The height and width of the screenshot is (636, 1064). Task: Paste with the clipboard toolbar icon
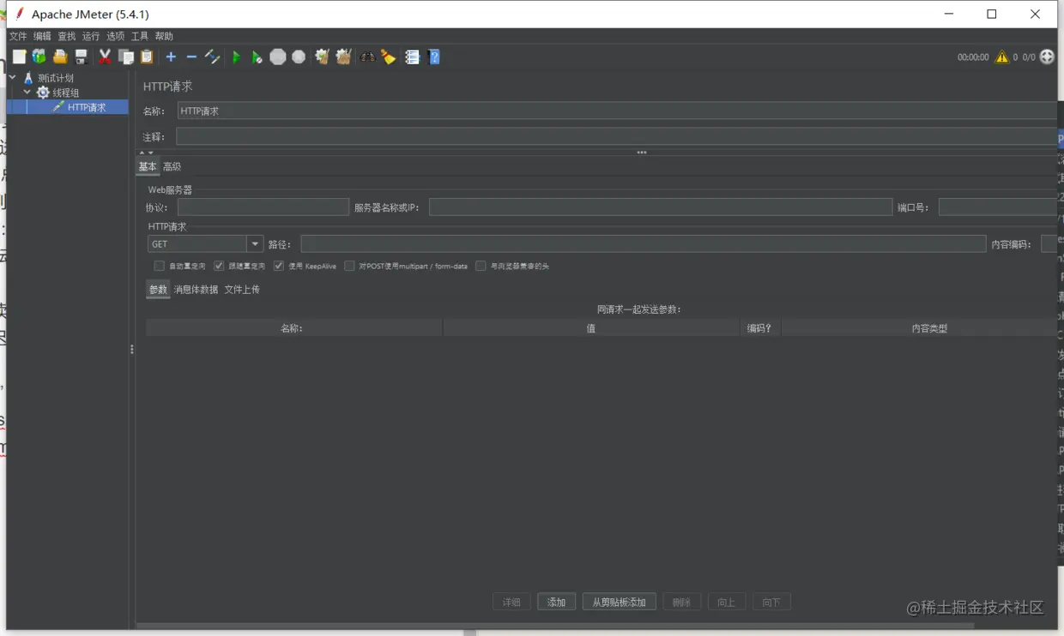pos(147,57)
